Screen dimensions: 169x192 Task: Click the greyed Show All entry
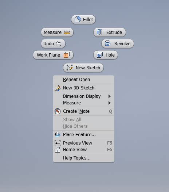pos(72,120)
